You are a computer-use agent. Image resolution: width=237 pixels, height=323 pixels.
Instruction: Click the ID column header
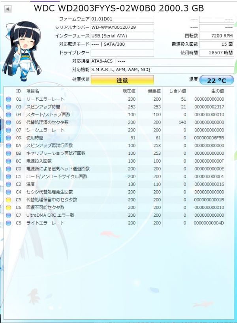click(19, 91)
